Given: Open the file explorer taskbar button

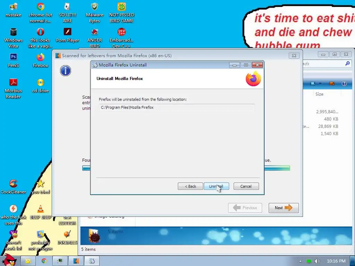Looking at the screenshot, I should coord(28,261).
